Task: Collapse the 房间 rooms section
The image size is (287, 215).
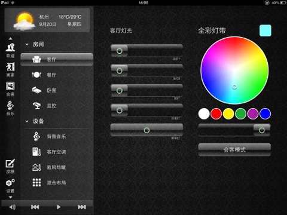Action: coord(27,44)
